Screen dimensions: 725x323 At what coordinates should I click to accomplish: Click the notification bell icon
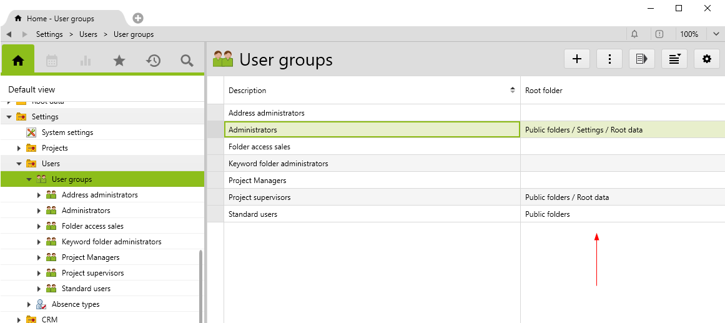(x=635, y=34)
